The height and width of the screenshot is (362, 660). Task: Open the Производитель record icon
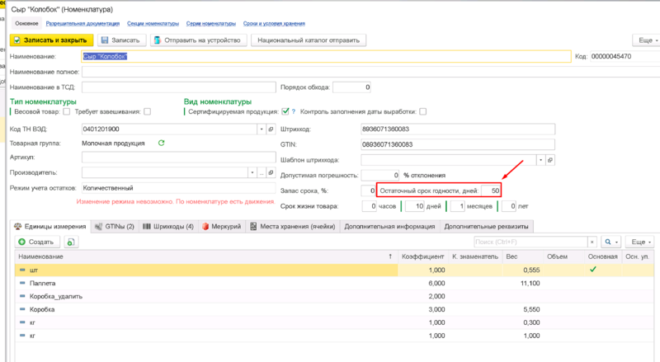pos(271,172)
